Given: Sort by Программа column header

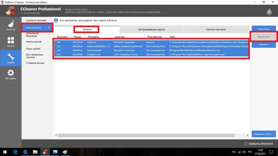Looking at the screenshot, I should click(93, 37).
